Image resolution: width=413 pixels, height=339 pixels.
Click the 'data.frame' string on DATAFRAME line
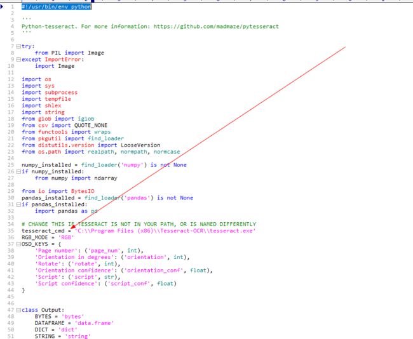(x=94, y=323)
